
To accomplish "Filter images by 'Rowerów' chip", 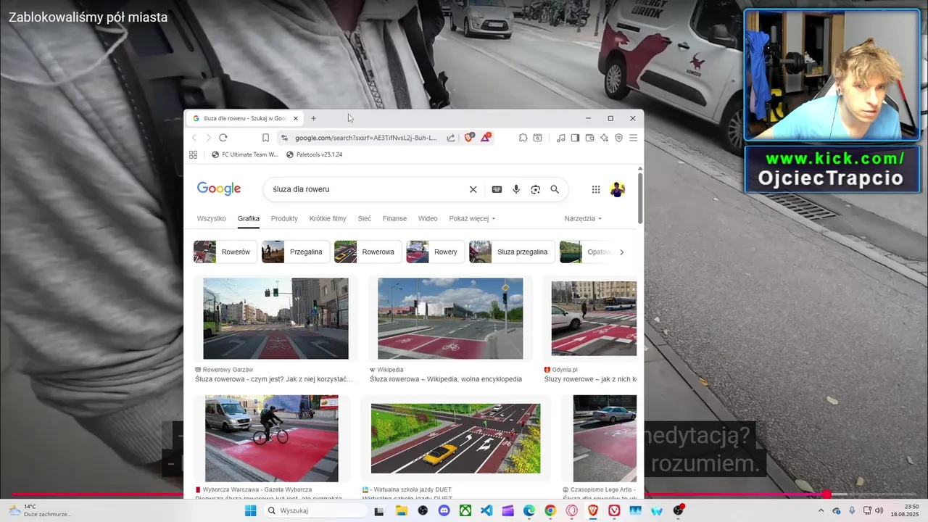I will (225, 252).
